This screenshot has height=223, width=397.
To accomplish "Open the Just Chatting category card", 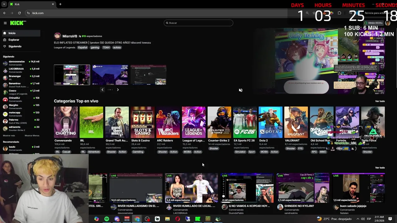I will pos(66,122).
